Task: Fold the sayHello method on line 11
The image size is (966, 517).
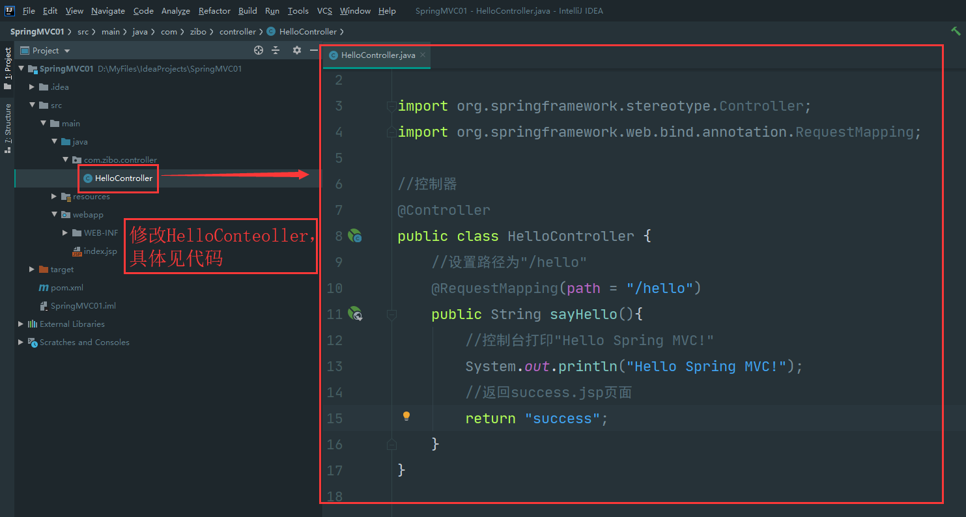Action: (x=391, y=314)
